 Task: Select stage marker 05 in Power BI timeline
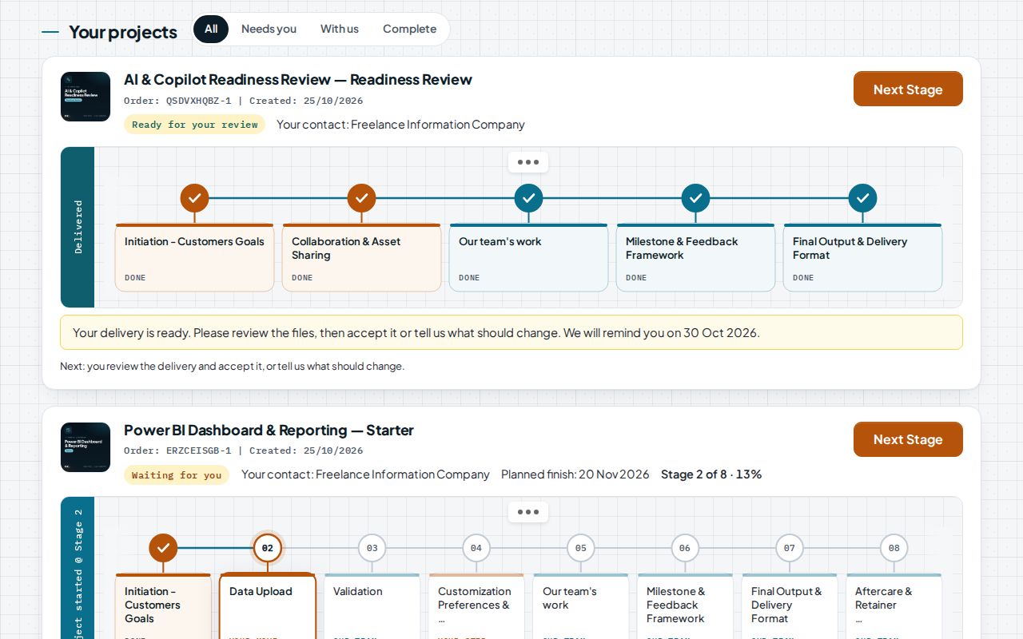click(581, 548)
